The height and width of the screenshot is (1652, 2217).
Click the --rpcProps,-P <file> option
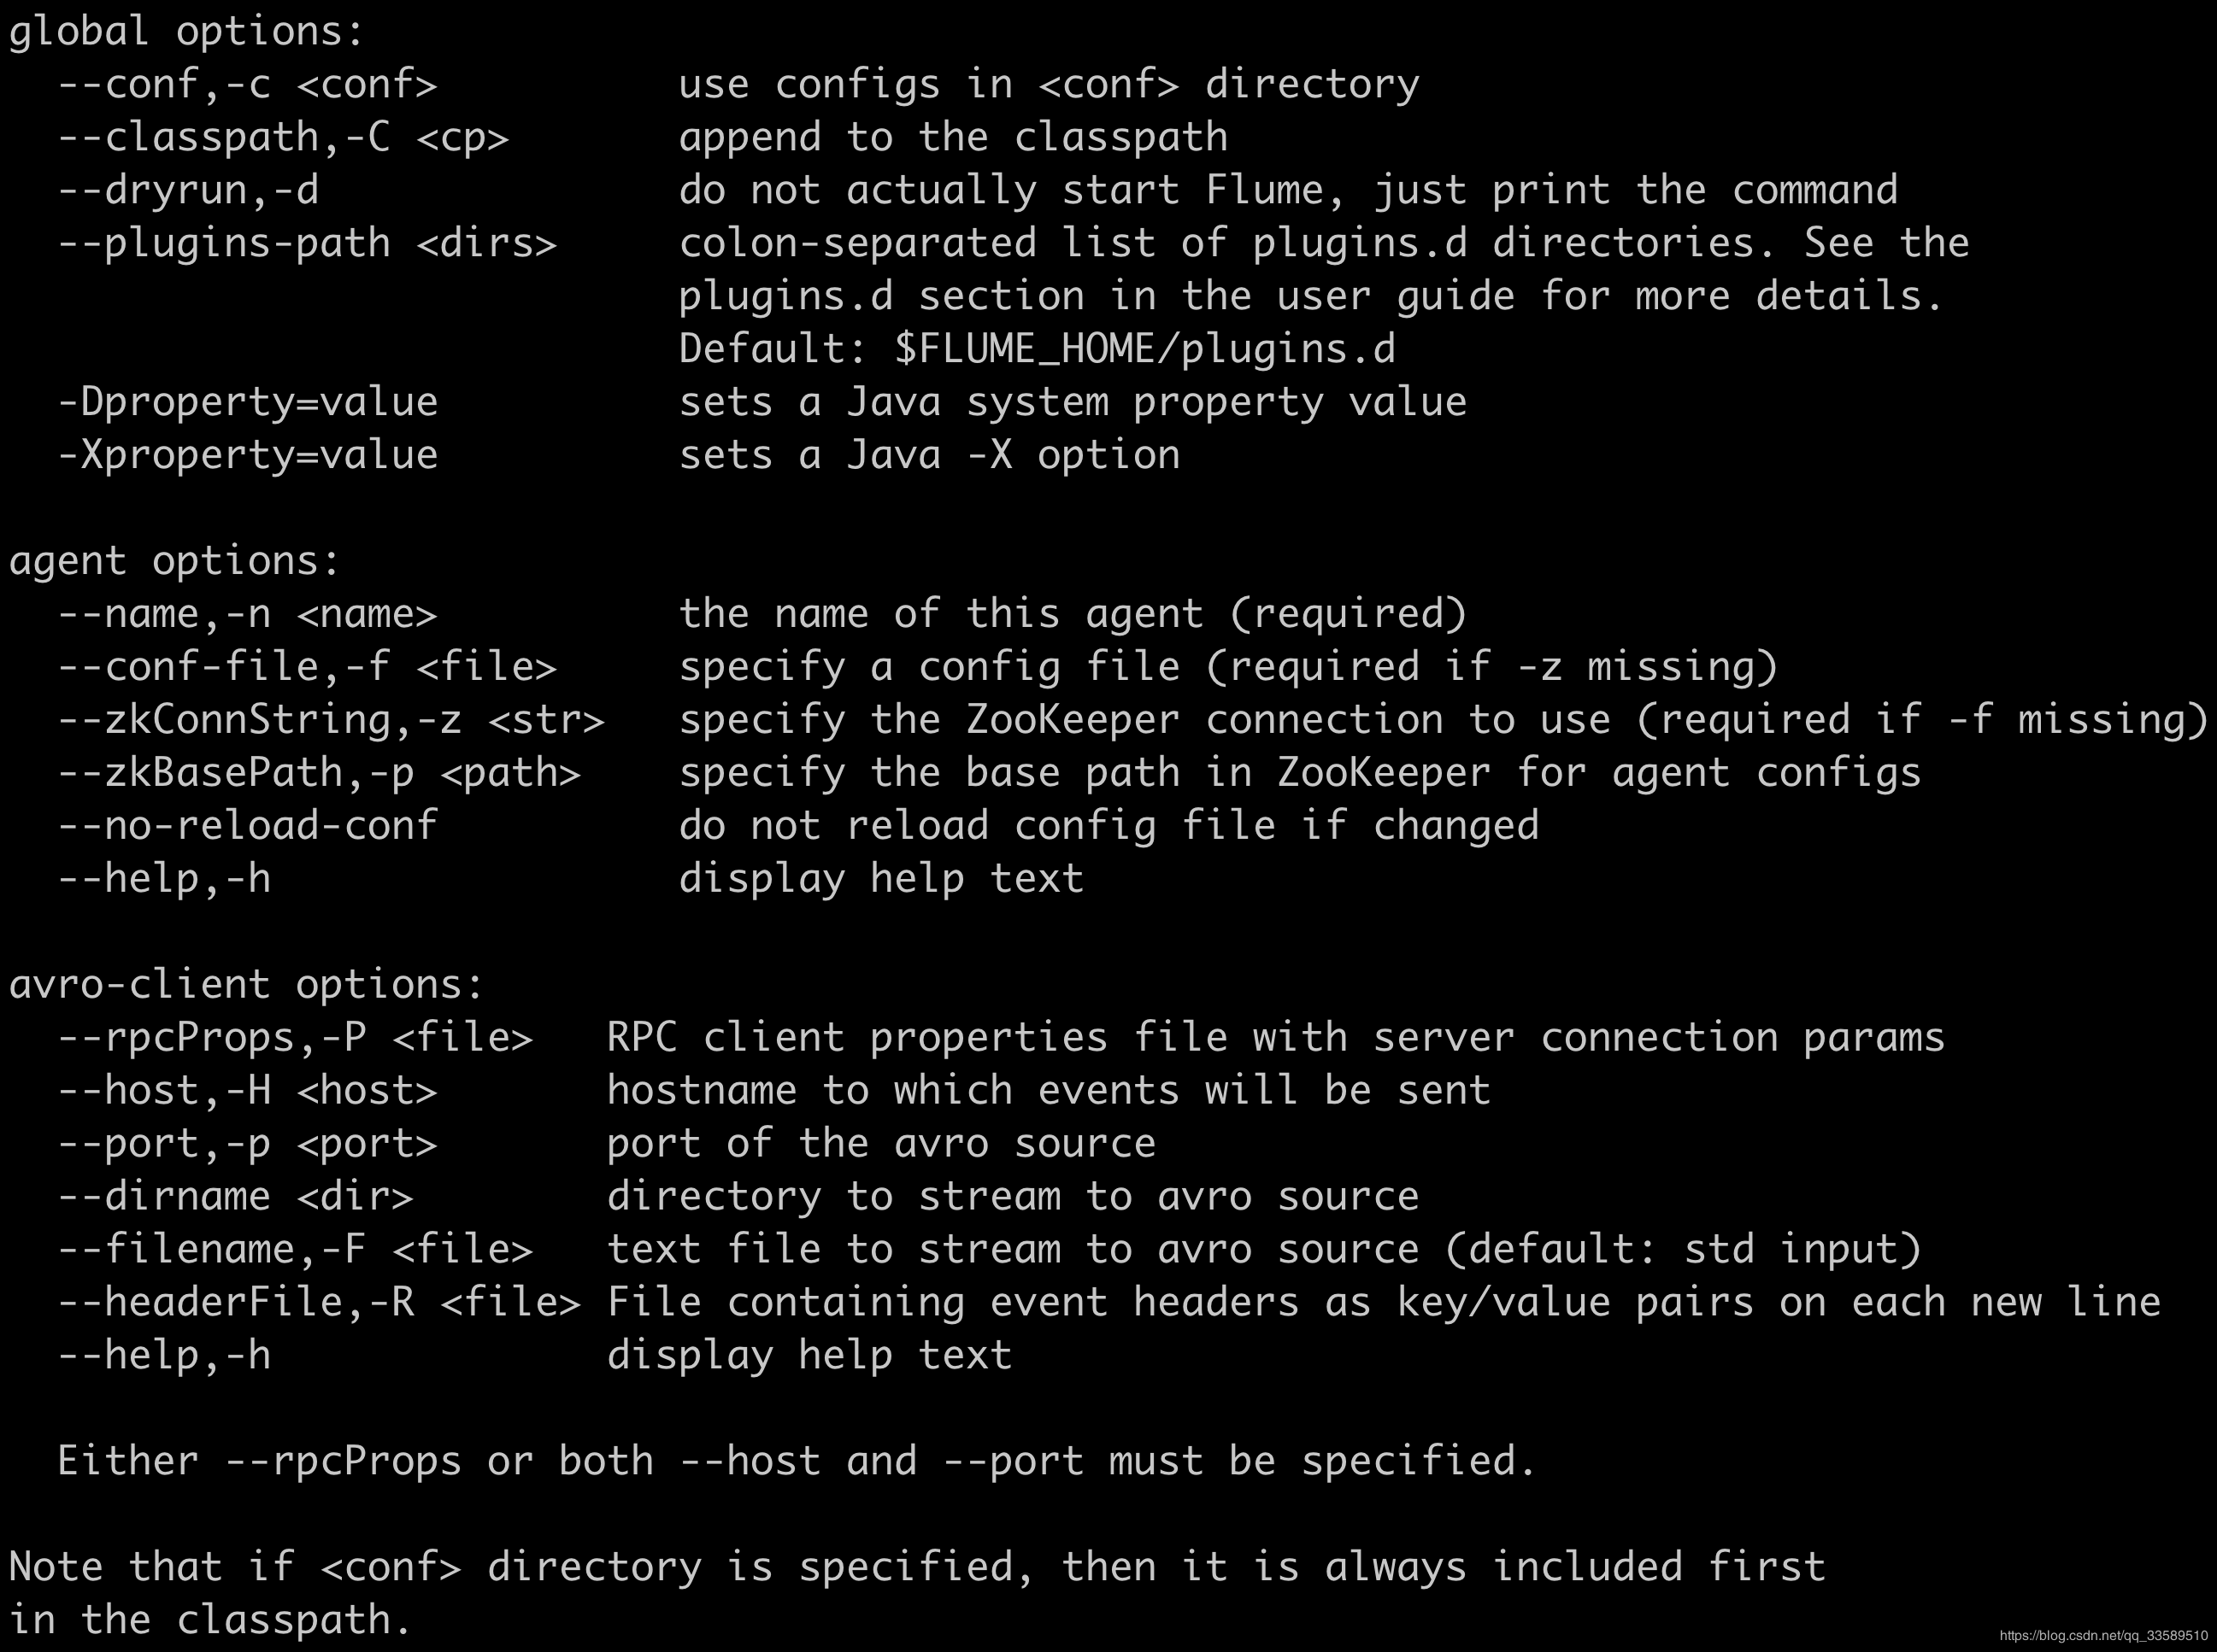click(295, 1037)
